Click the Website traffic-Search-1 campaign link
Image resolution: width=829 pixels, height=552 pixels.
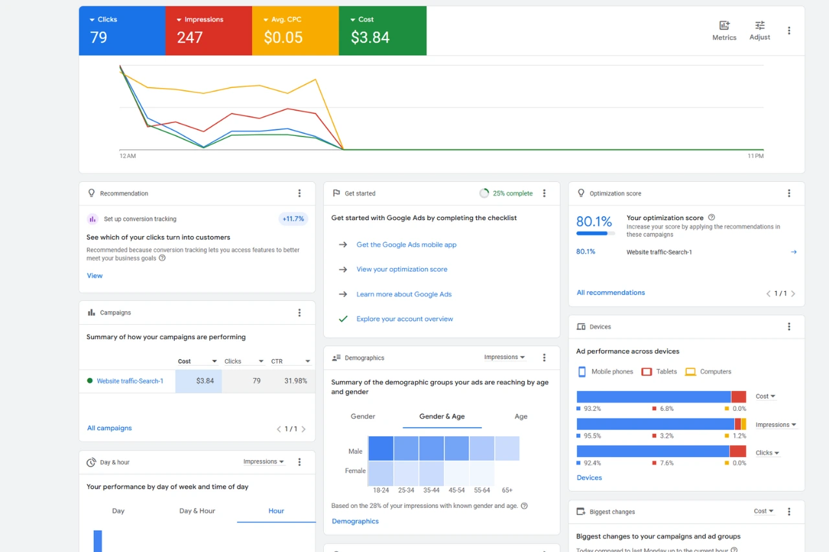point(130,381)
